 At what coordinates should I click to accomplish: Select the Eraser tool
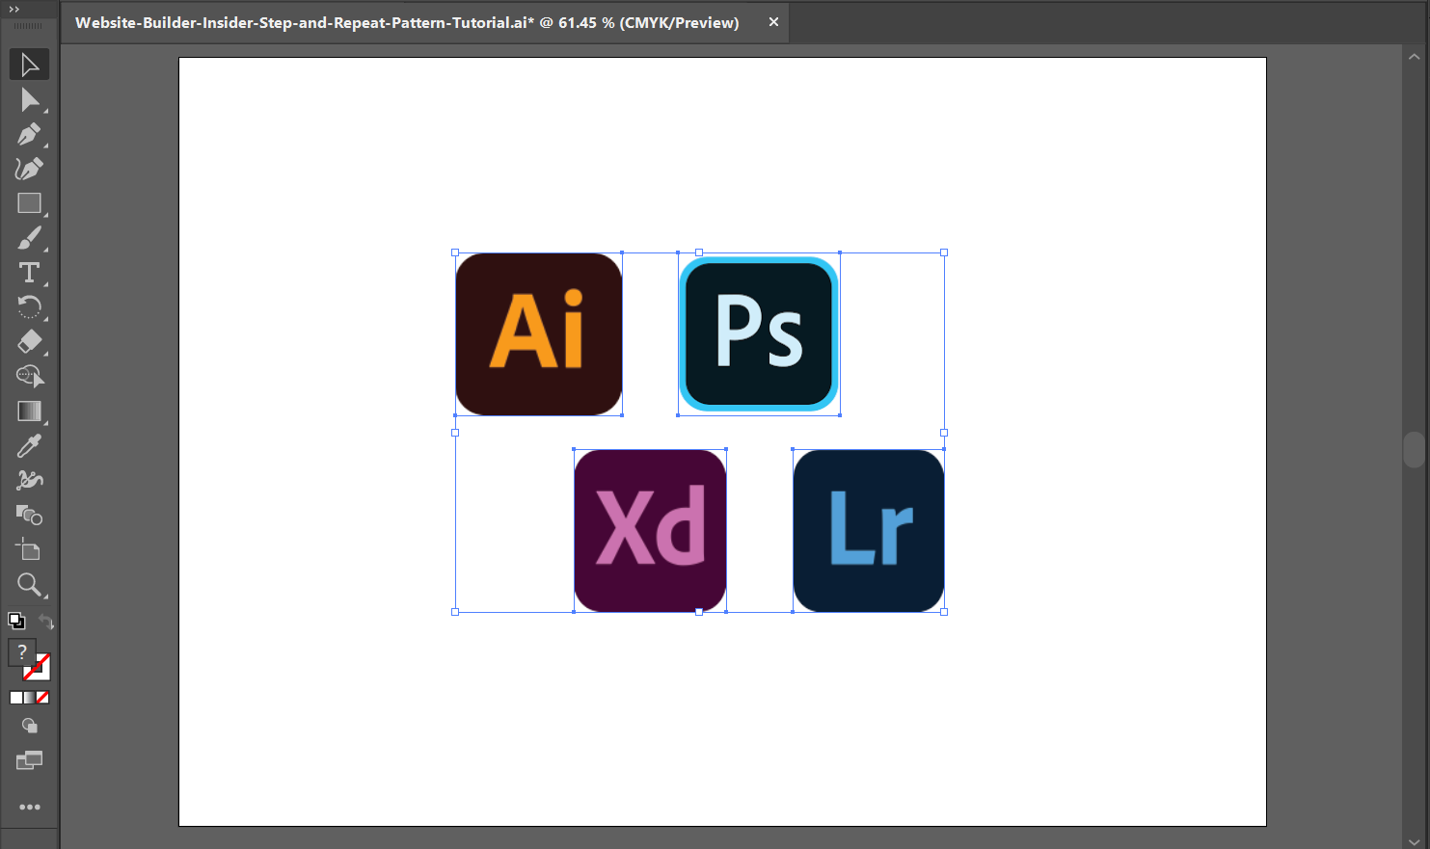[x=29, y=342]
